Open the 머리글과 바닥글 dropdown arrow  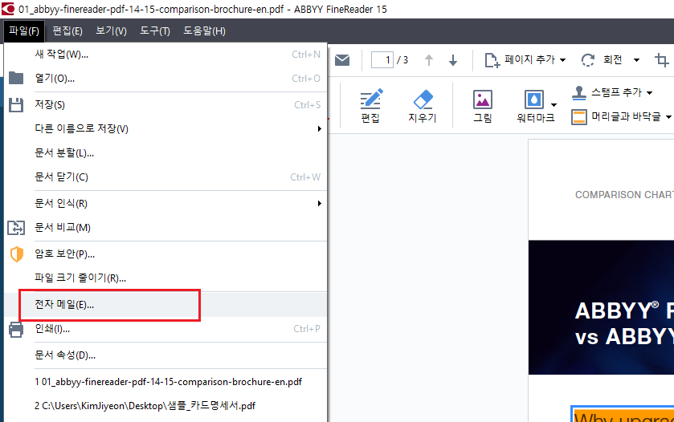(x=668, y=117)
